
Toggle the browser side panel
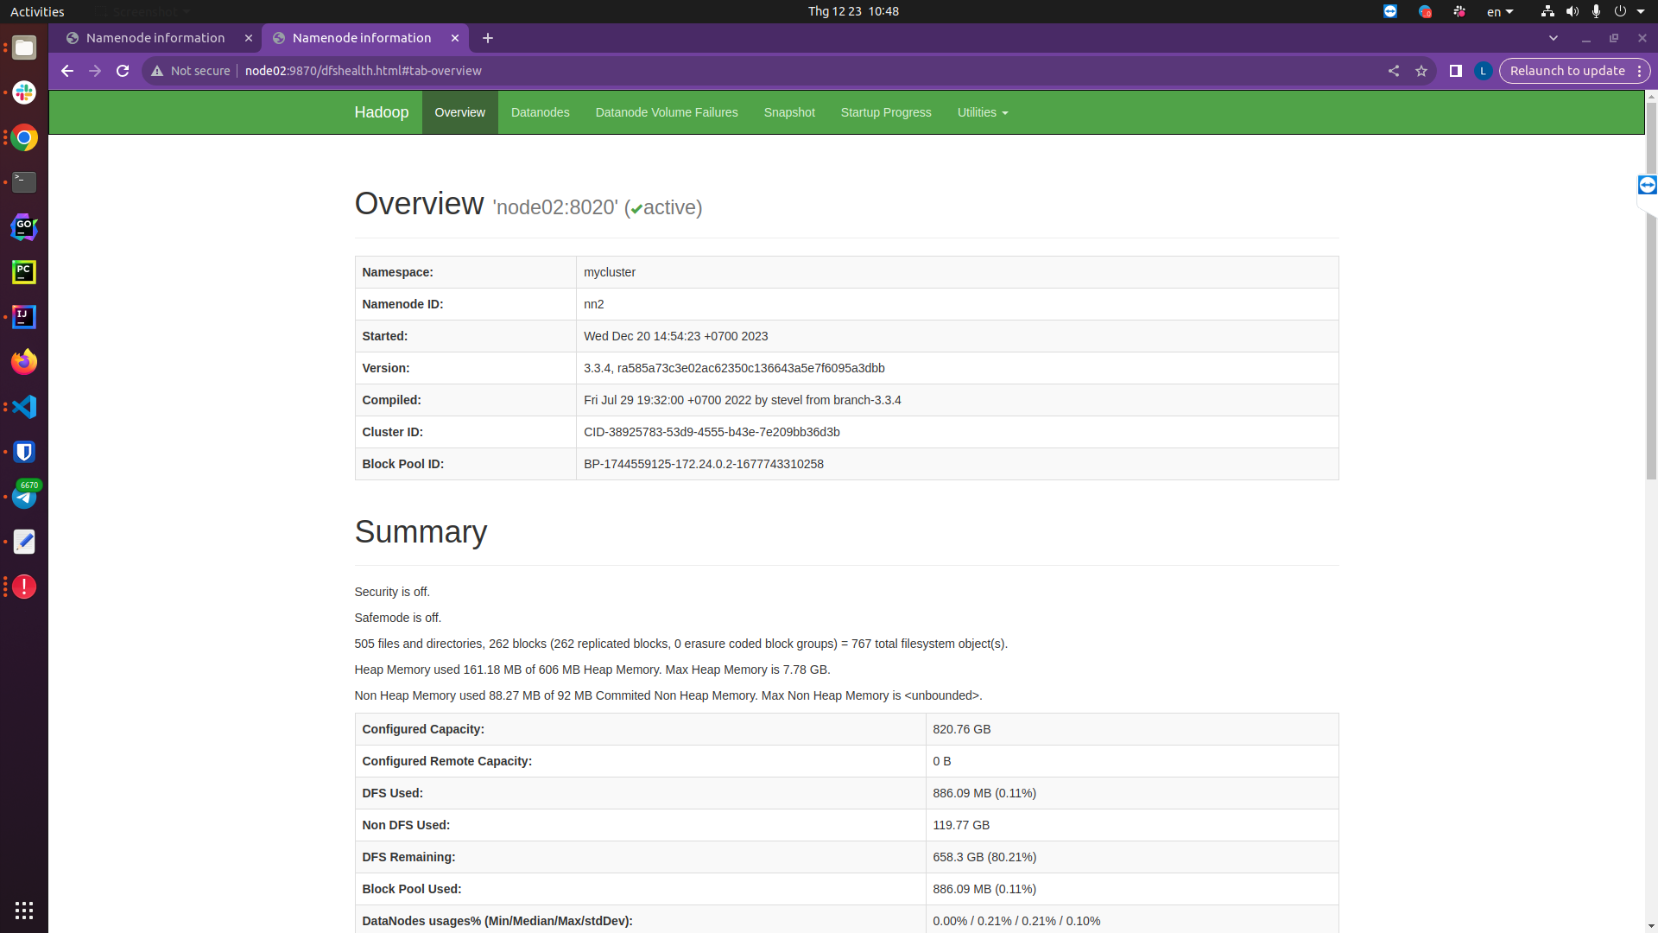[x=1455, y=71]
